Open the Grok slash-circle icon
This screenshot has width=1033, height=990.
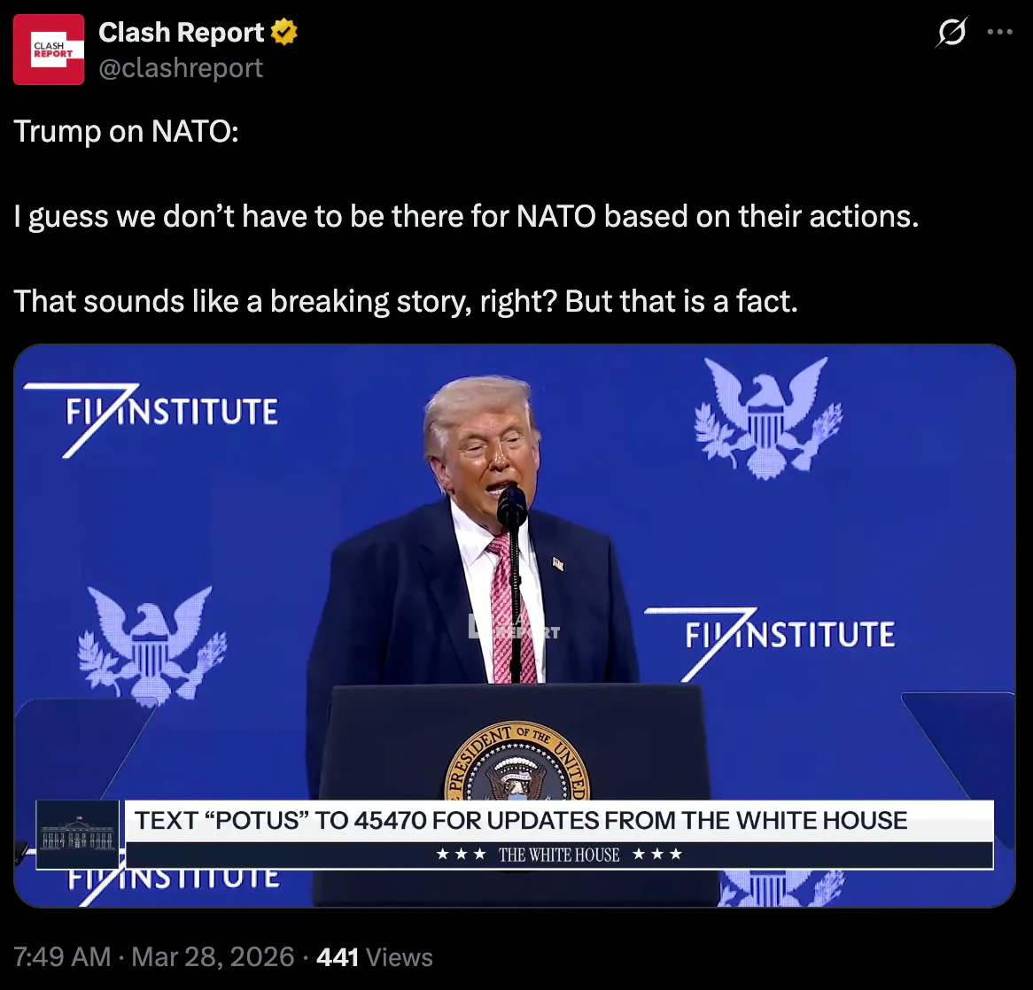click(951, 32)
